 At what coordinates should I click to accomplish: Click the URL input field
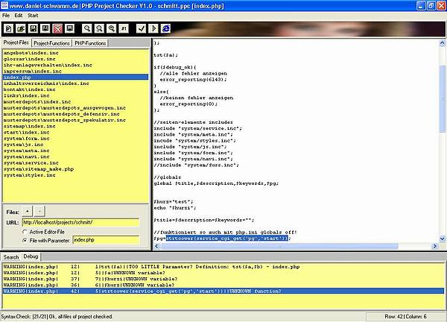(81, 222)
